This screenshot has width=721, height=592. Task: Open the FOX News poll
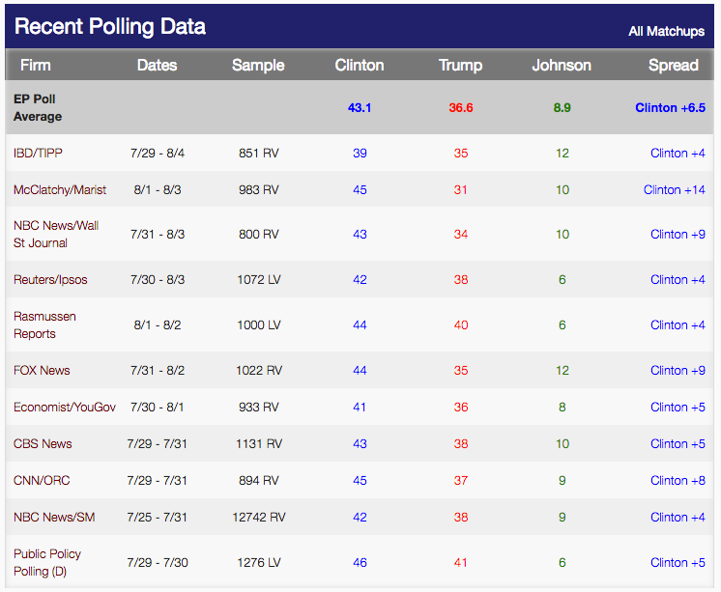42,371
